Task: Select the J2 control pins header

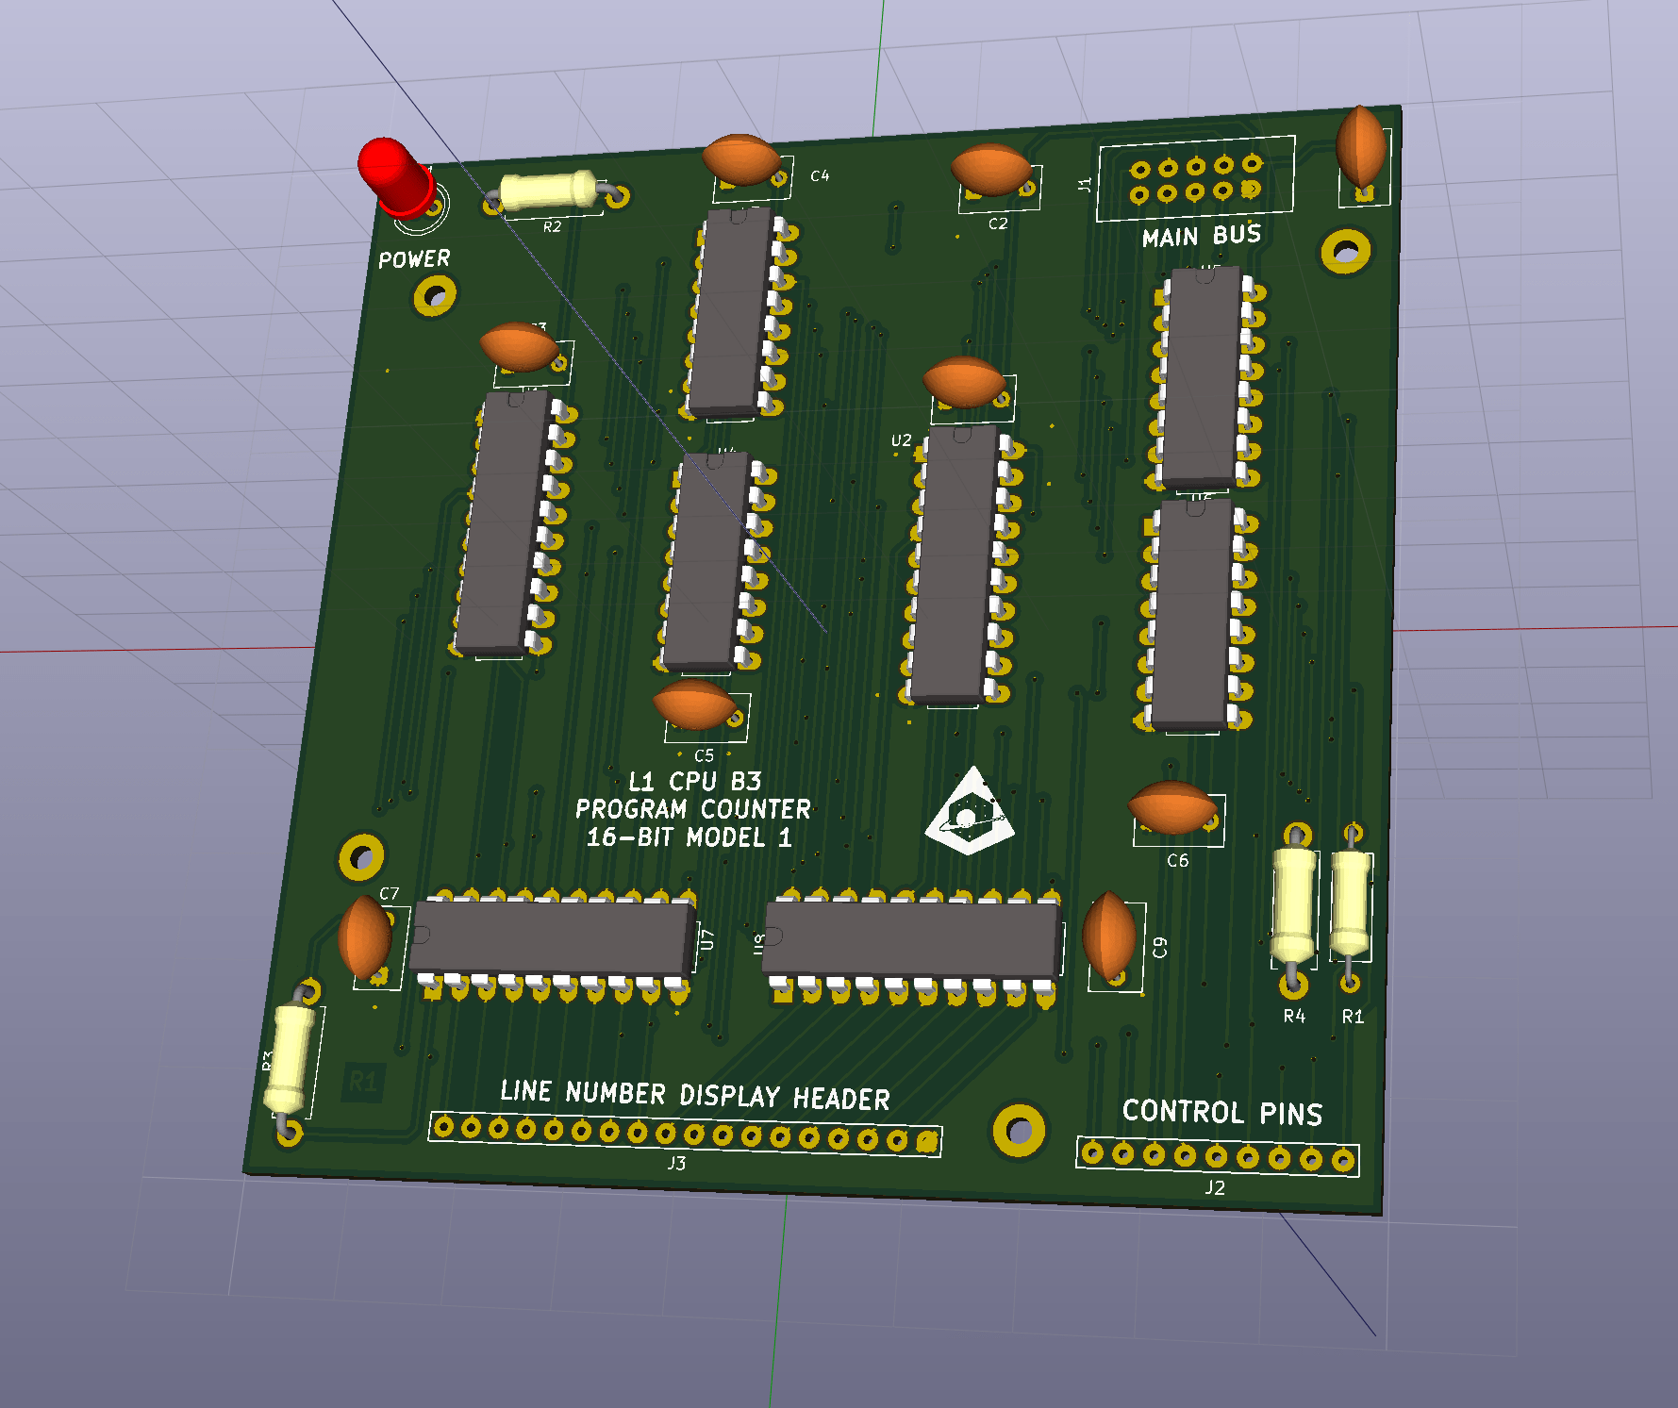Action: coord(1218,1156)
